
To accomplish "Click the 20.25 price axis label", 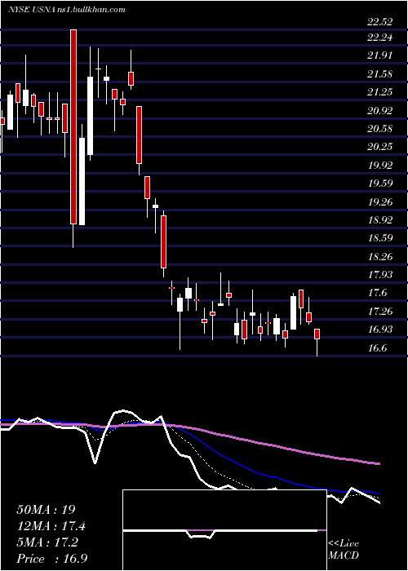I will coord(380,147).
